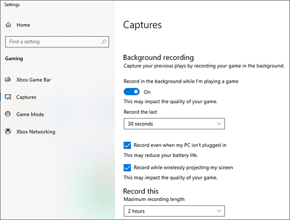Click the Record in the background label

[x=181, y=82]
